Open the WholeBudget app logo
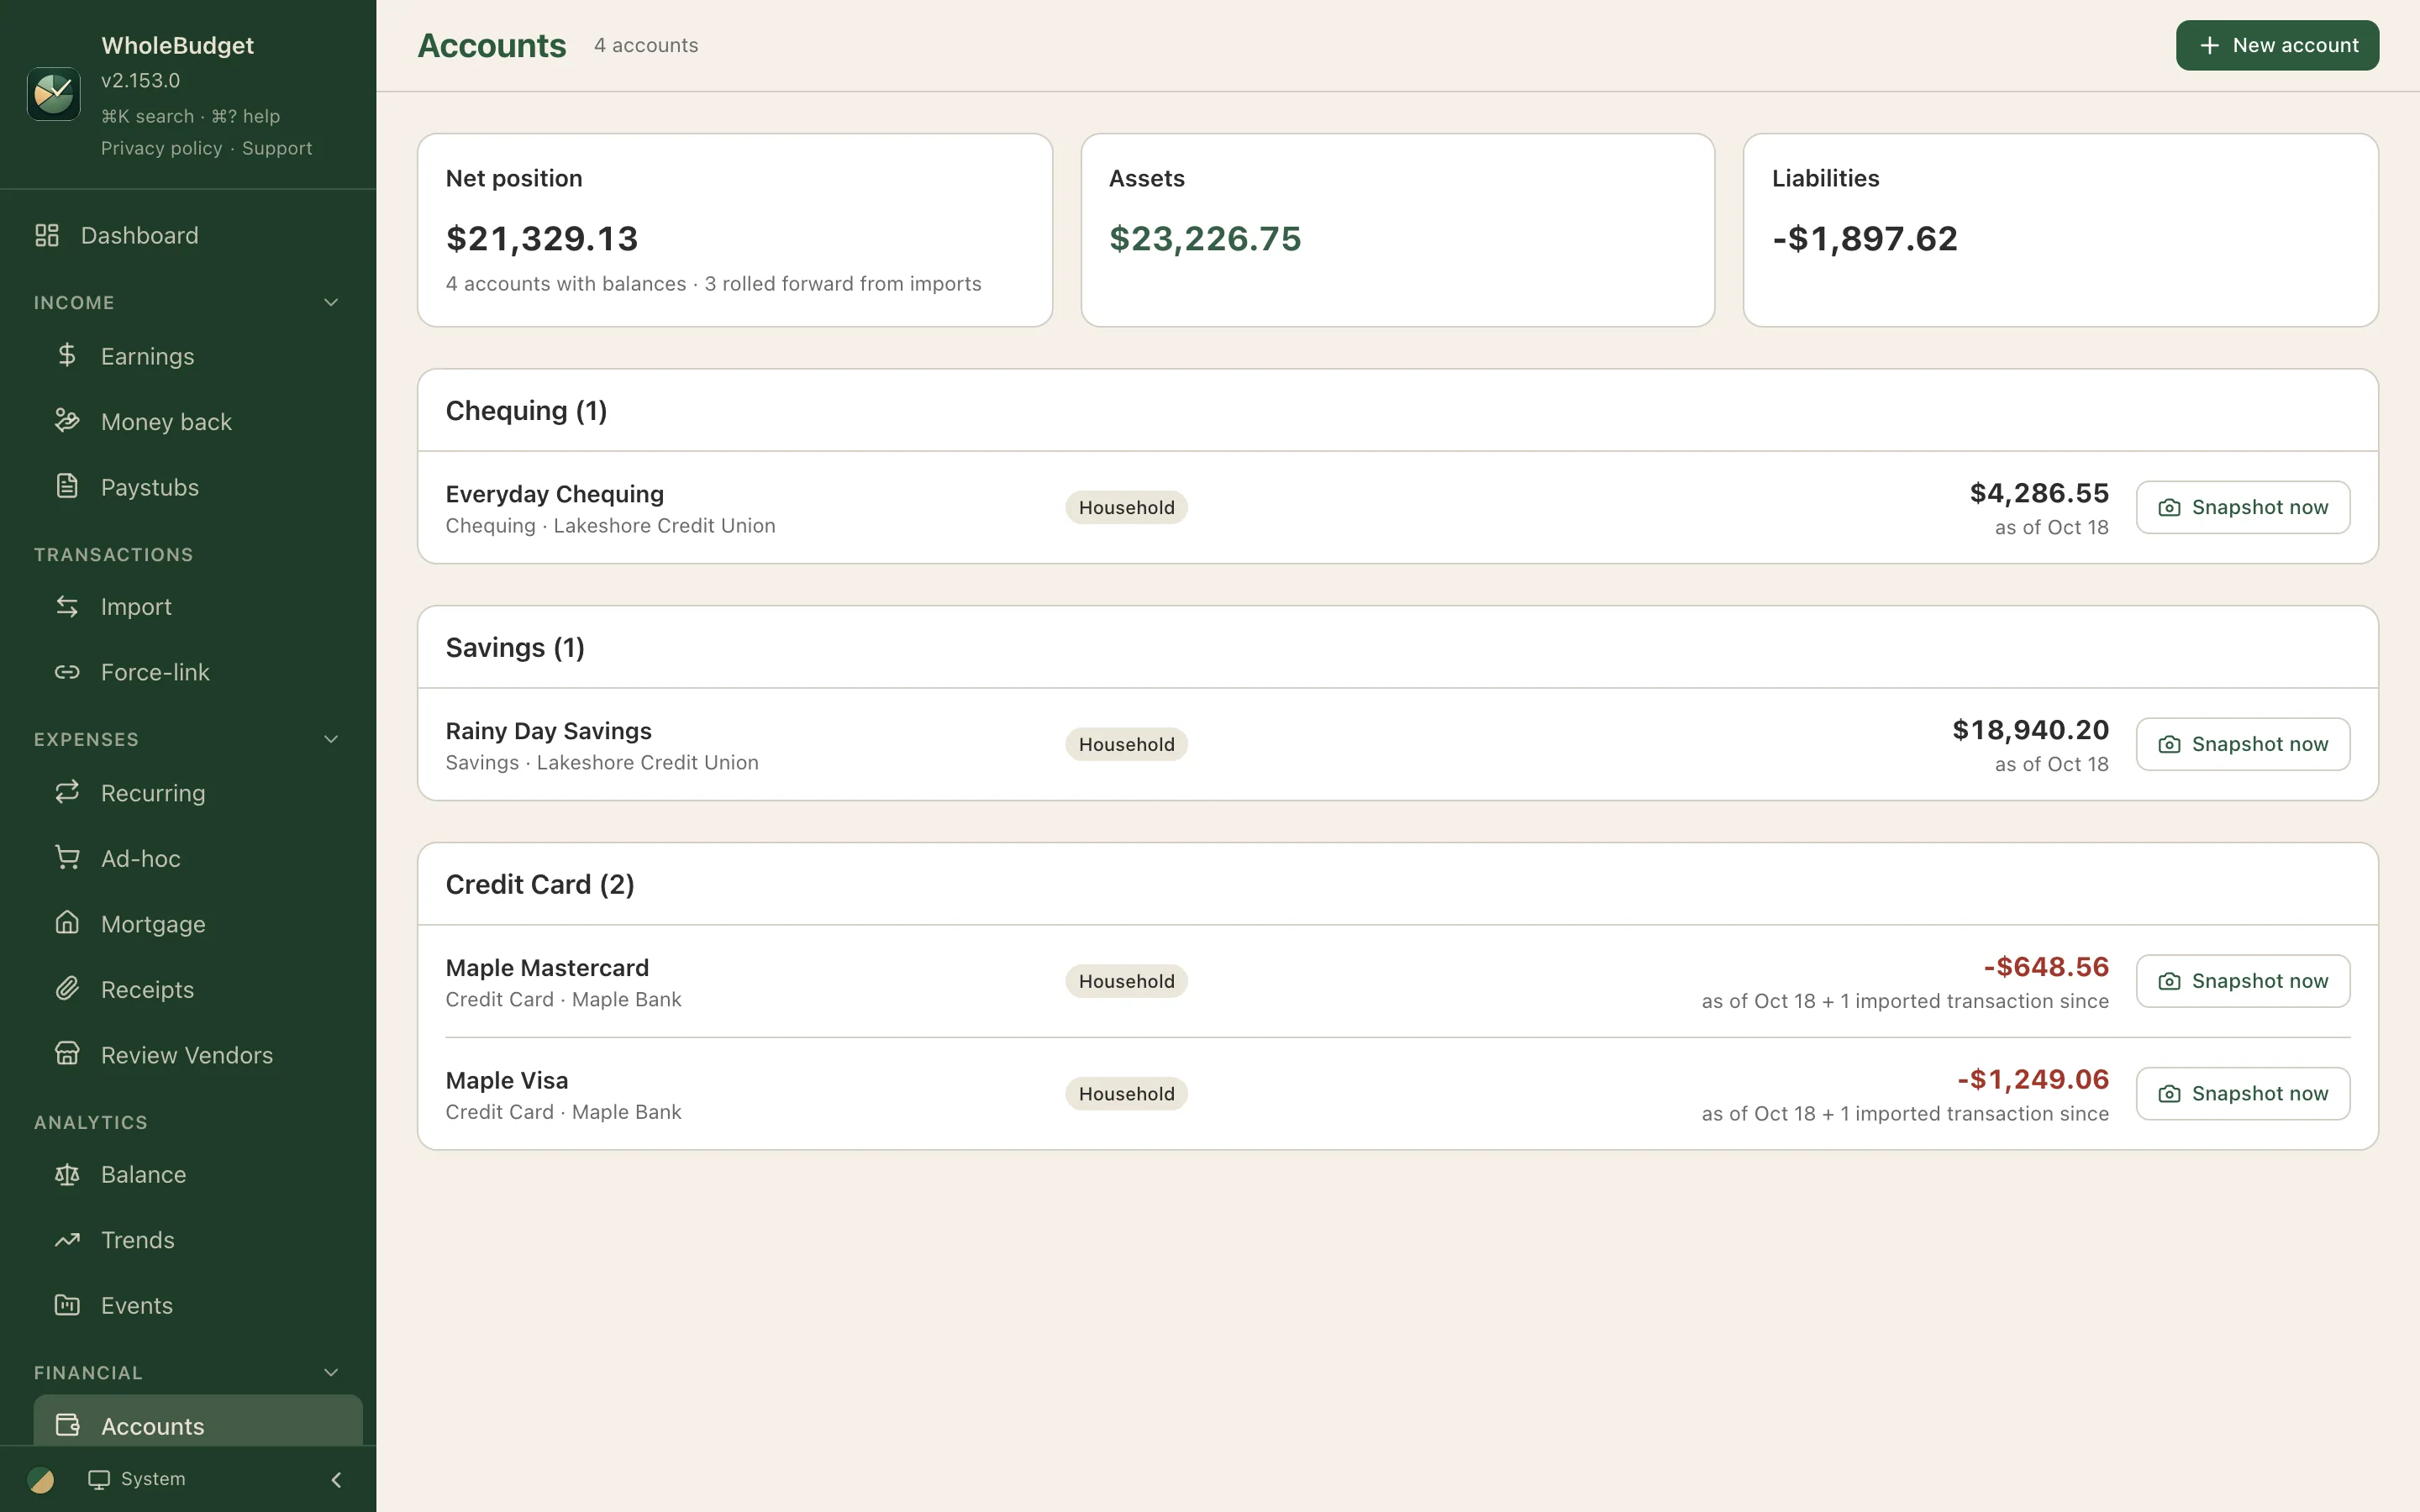The width and height of the screenshot is (2420, 1512). pyautogui.click(x=53, y=94)
